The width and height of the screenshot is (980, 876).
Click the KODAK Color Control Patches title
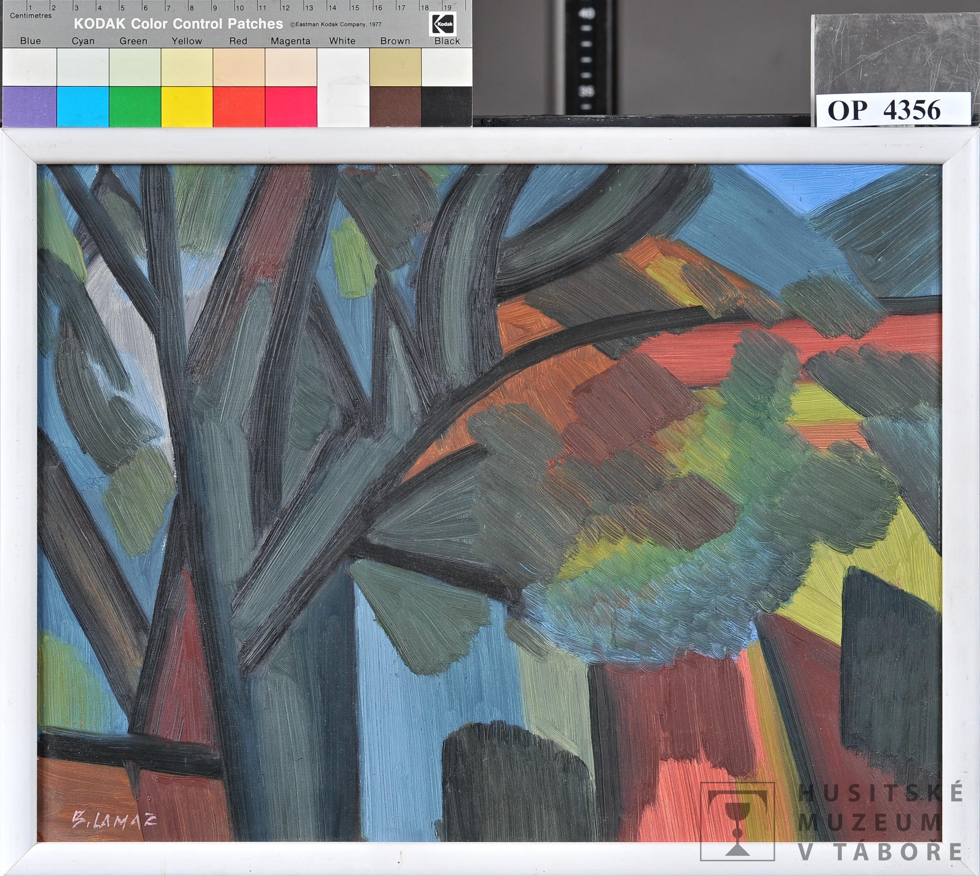(x=178, y=23)
